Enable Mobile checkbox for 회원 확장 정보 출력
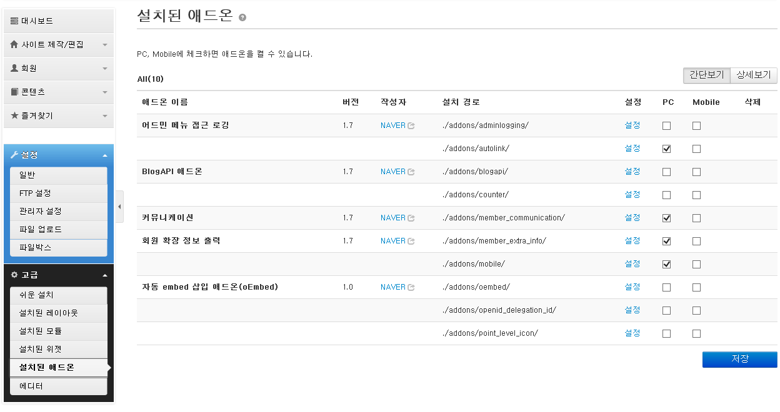Screen dimensions: 780x412 696,240
